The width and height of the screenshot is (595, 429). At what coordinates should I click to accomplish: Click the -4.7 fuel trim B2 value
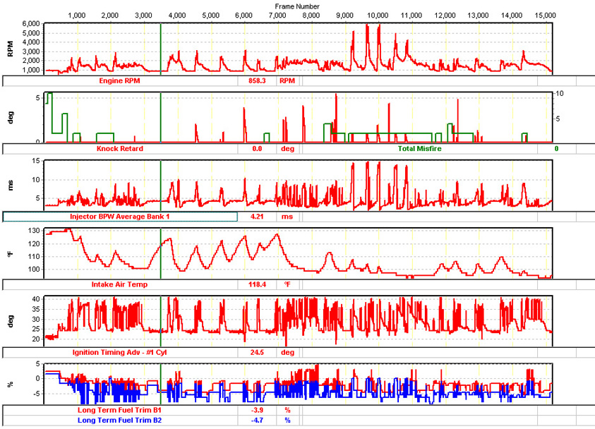click(x=257, y=420)
